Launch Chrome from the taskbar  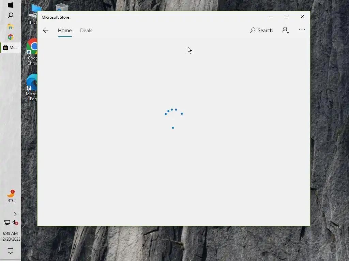(x=11, y=37)
